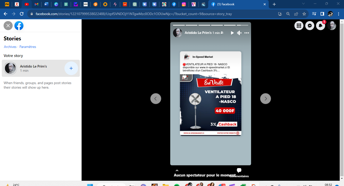This screenshot has width=344, height=186.
Task: Open the account profile menu avatar
Action: [x=332, y=26]
